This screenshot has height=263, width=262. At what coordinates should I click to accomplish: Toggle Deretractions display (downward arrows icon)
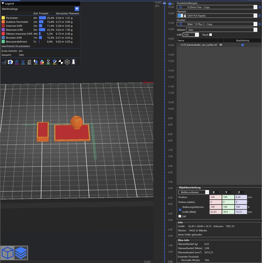pyautogui.click(x=23, y=62)
